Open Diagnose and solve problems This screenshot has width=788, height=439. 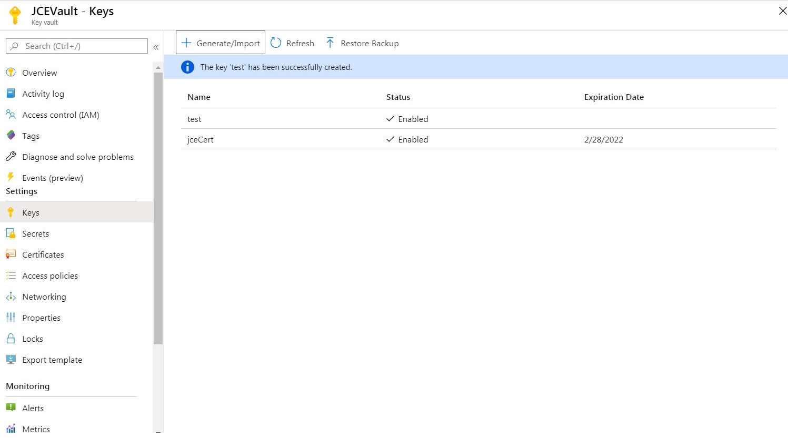click(x=77, y=157)
